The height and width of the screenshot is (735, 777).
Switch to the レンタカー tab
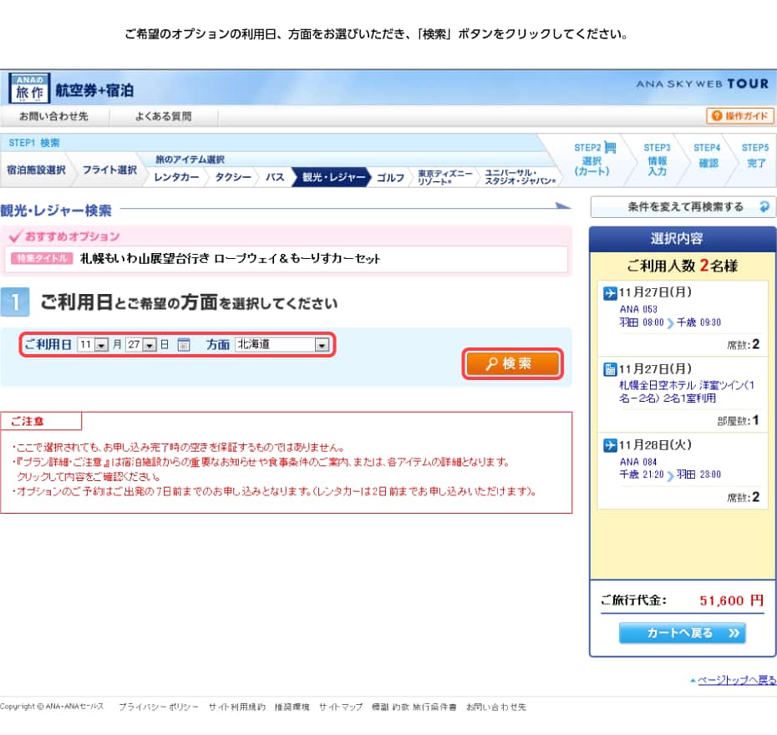coord(176,177)
